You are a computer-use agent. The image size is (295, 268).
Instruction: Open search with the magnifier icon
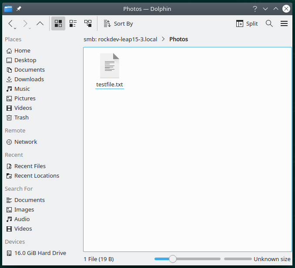pos(269,23)
